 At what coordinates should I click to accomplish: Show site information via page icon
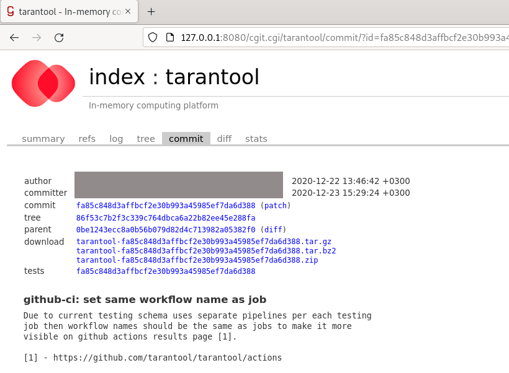click(170, 38)
